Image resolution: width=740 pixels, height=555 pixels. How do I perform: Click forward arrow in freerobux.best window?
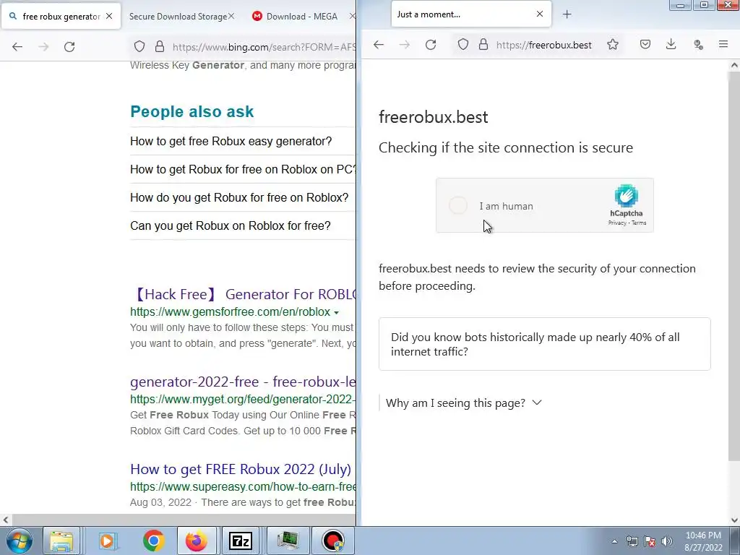tap(405, 45)
